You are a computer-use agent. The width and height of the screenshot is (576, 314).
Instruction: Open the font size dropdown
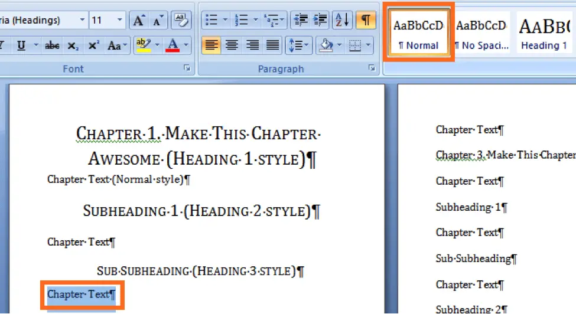[x=119, y=20]
